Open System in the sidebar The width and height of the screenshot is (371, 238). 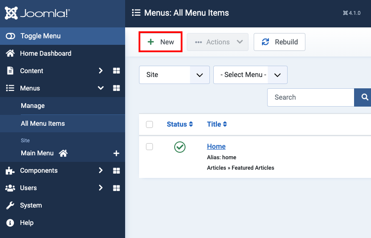click(x=31, y=205)
